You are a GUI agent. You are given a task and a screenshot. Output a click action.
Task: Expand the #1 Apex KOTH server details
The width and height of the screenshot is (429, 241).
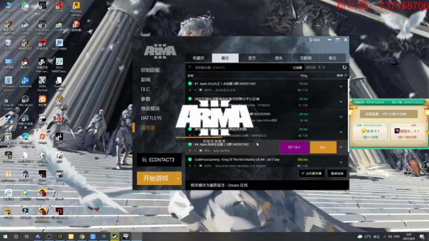(x=341, y=87)
